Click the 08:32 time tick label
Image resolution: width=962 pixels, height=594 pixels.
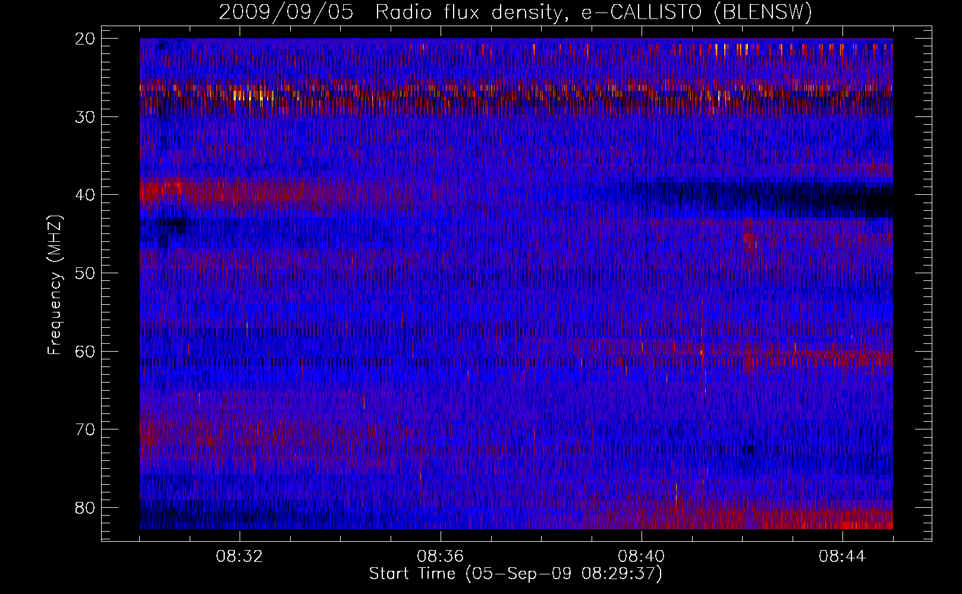click(x=240, y=557)
